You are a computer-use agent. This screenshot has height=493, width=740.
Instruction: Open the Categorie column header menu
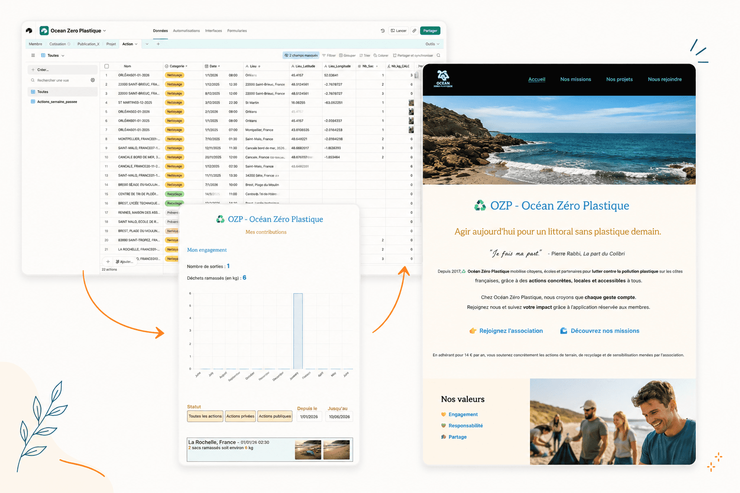186,66
